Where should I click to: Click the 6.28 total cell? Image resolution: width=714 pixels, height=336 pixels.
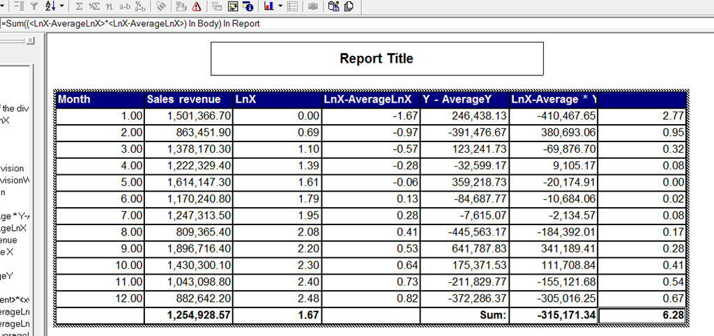coord(641,316)
